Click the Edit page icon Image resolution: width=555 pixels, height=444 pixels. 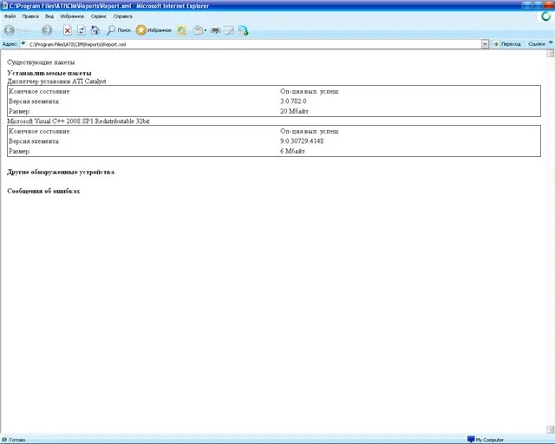[229, 31]
